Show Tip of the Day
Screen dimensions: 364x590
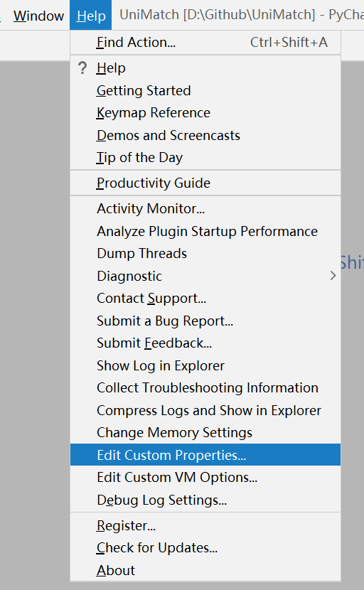[x=205, y=157]
